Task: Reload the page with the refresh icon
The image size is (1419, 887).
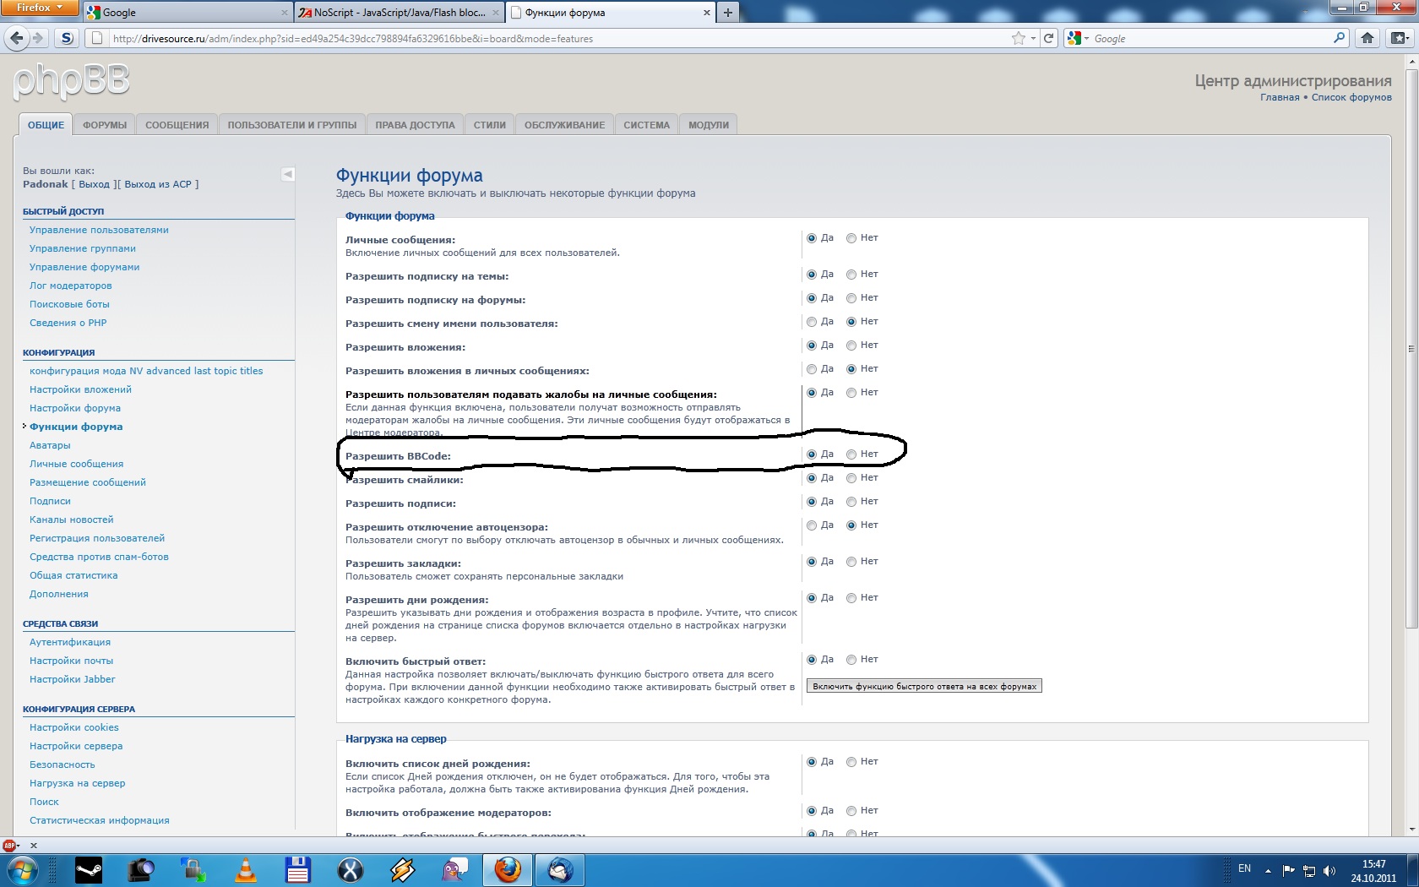Action: click(1048, 38)
